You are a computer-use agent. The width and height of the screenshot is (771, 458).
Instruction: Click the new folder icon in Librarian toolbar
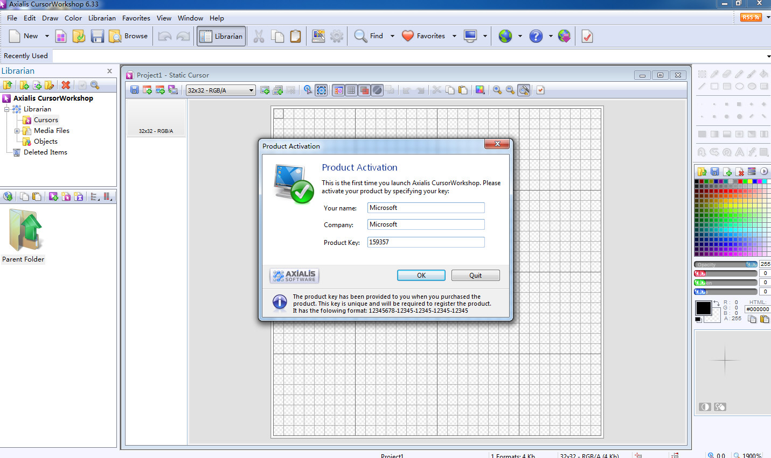pyautogui.click(x=24, y=85)
